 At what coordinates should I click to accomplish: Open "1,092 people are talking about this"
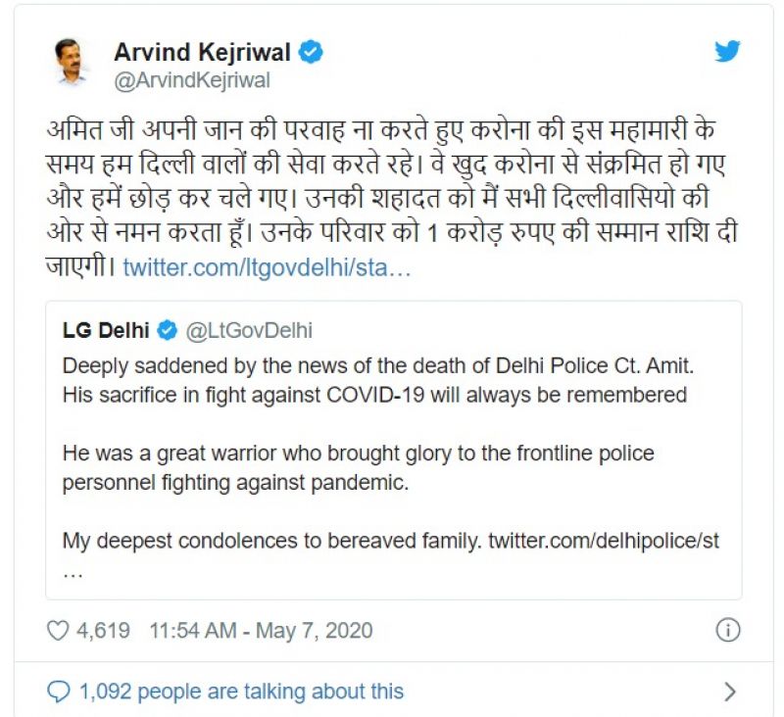pos(241,692)
